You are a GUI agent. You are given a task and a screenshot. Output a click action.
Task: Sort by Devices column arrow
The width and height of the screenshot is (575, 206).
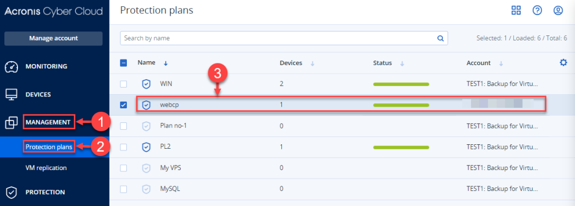(312, 63)
